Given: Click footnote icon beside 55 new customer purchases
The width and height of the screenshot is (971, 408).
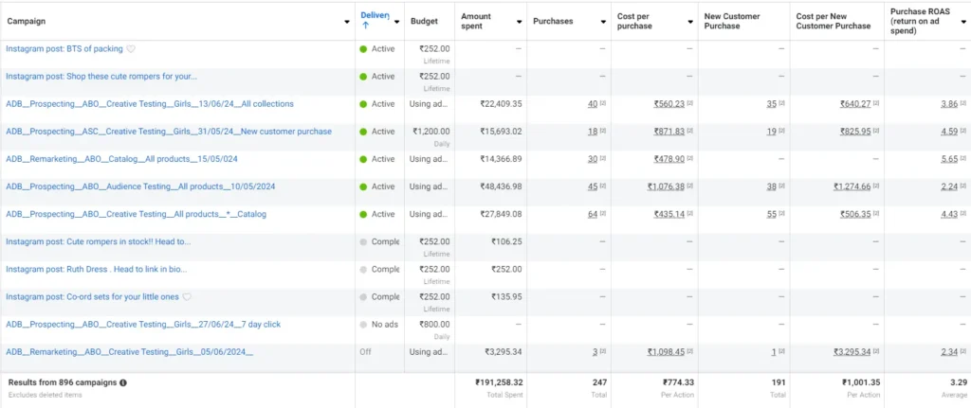Looking at the screenshot, I should tap(783, 215).
